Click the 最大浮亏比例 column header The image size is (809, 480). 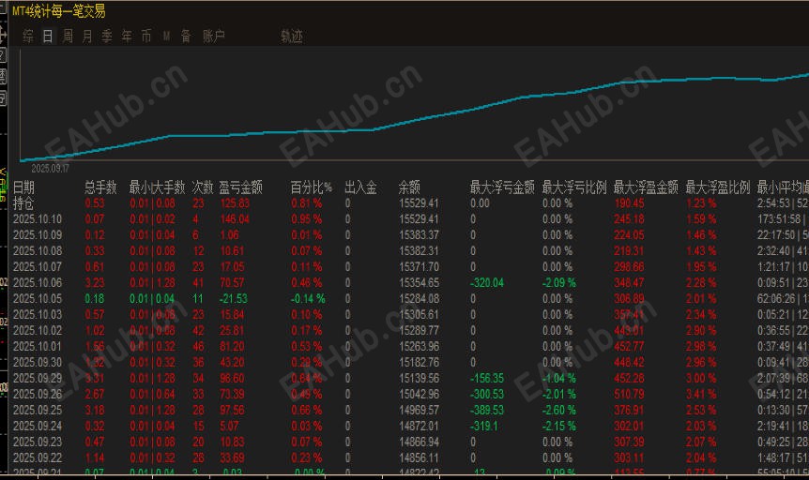[x=574, y=187]
